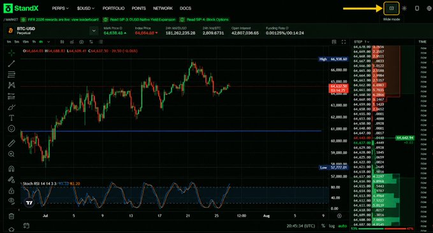Select the 1m timeframe

coord(9,42)
